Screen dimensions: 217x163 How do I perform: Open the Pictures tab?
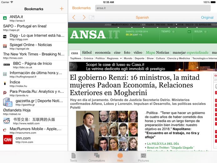coord(143,157)
